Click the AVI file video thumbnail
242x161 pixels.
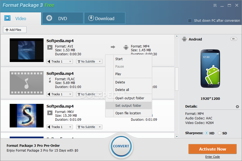[27, 50]
